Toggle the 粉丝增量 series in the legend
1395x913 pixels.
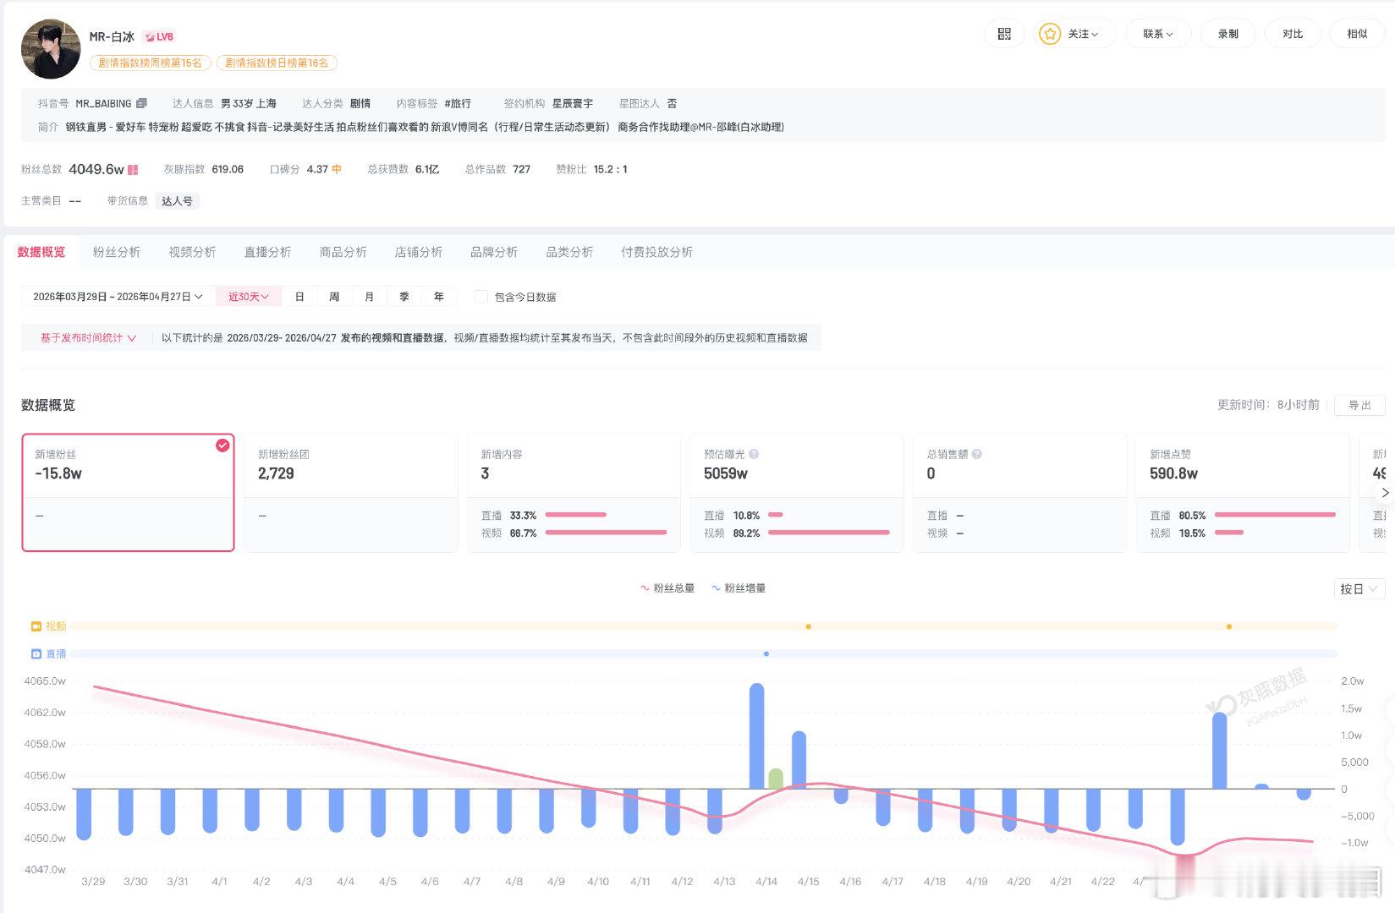pyautogui.click(x=739, y=588)
